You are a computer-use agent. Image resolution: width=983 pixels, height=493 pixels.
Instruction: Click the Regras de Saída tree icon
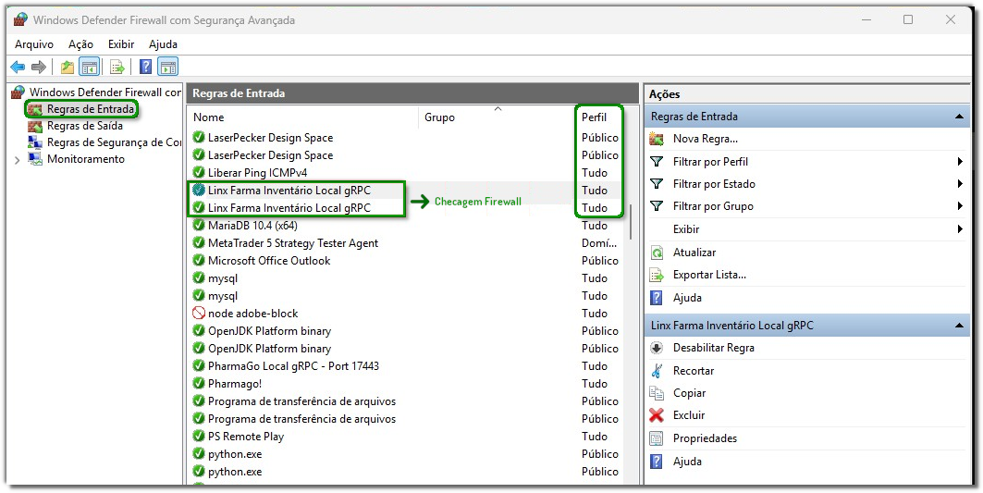[x=35, y=126]
